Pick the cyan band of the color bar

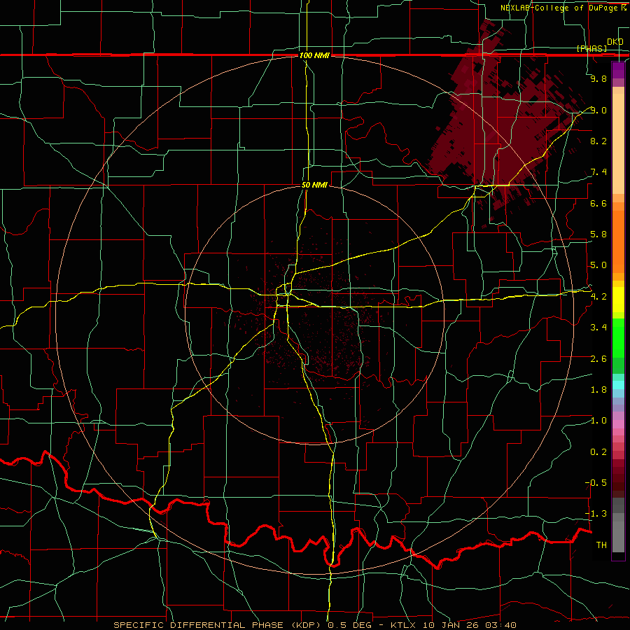point(618,385)
